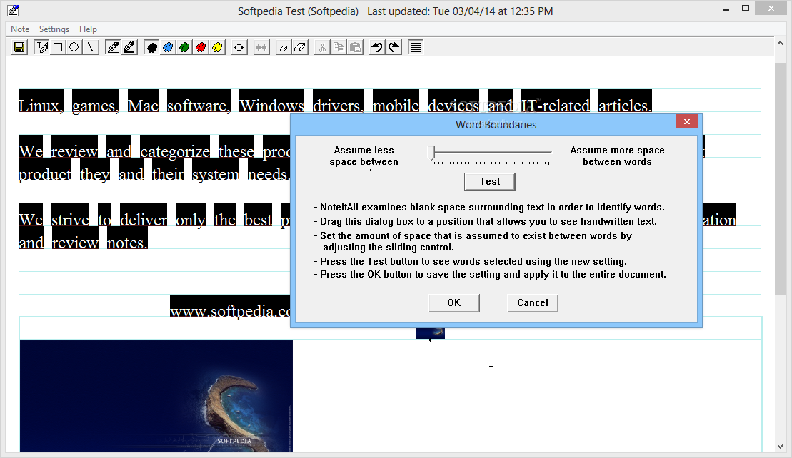Screen dimensions: 792x458
Task: Select the small eraser tool
Action: [x=284, y=47]
